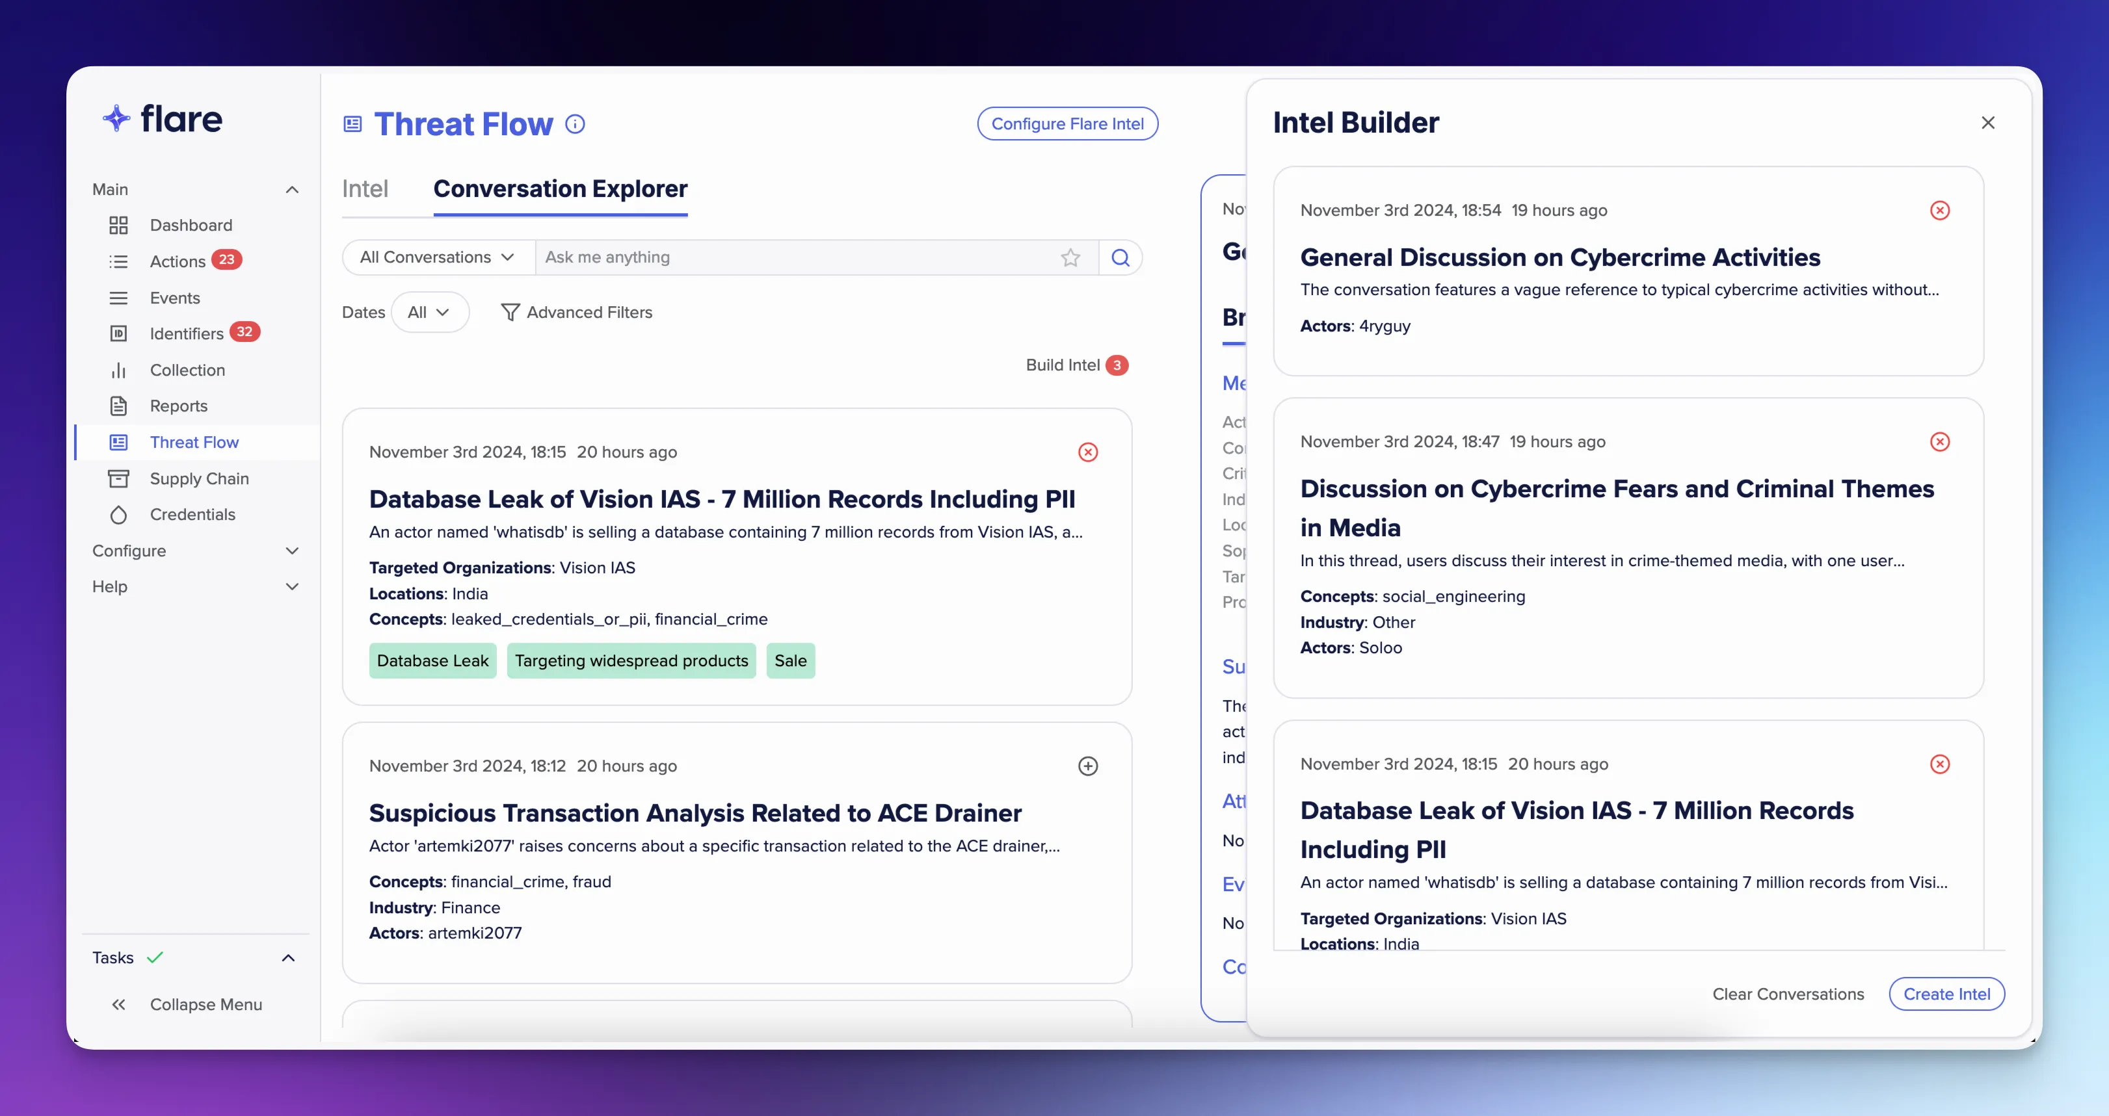Remove Vision IAS card in Intel Builder

tap(1939, 764)
